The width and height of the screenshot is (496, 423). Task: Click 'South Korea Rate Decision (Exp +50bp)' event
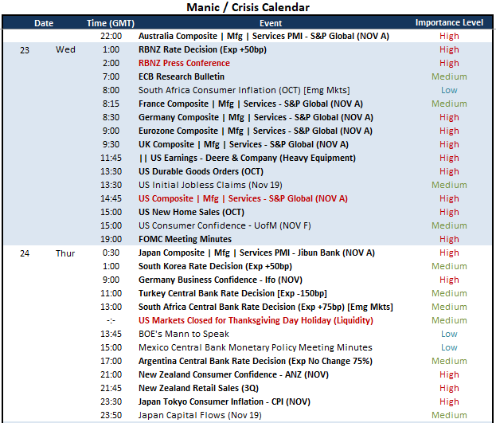click(215, 266)
